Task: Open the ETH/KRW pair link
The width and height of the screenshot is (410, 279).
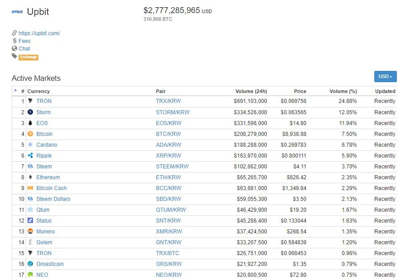Action: tap(169, 177)
